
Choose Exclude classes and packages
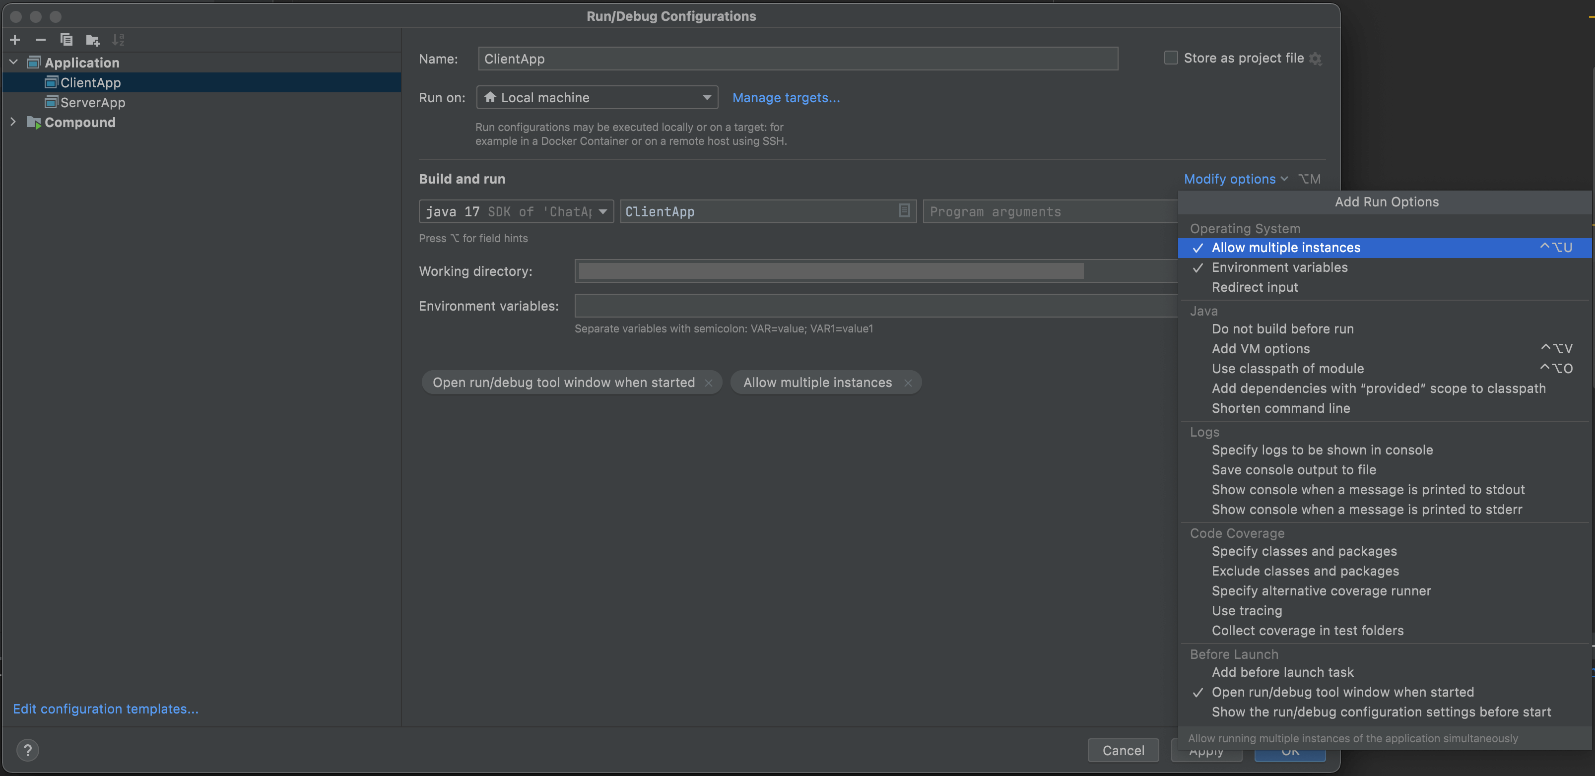[x=1385, y=571]
